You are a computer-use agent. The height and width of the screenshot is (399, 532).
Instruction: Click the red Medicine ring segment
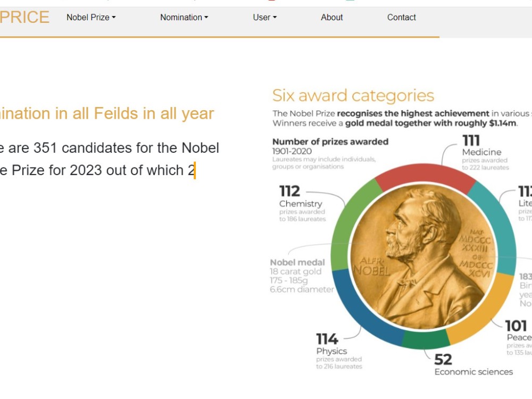point(425,174)
